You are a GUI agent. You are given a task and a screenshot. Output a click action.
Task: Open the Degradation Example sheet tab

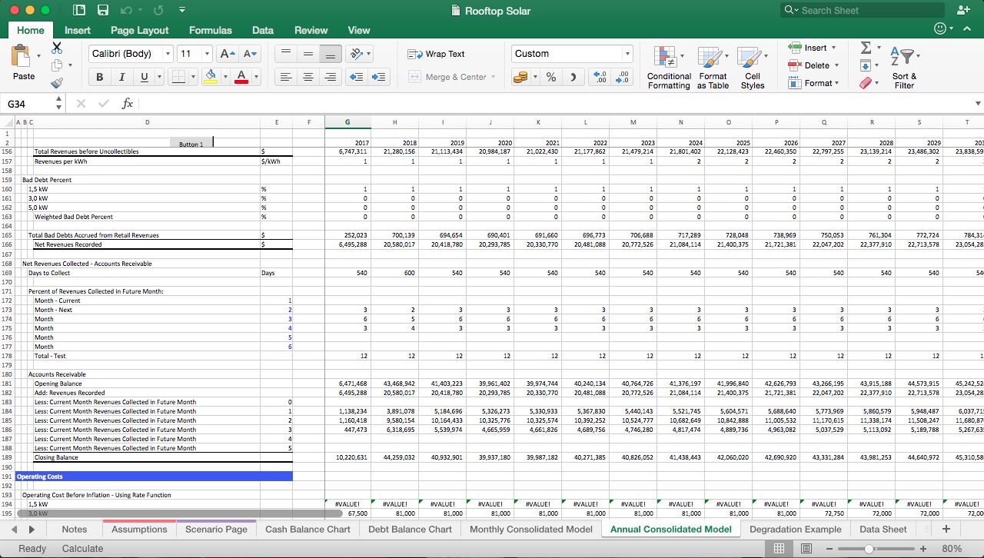(796, 529)
